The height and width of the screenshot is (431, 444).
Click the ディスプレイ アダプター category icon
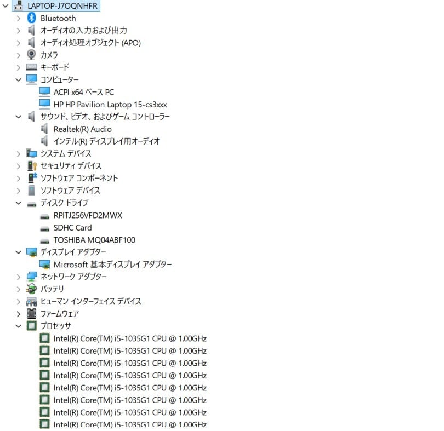[31, 252]
